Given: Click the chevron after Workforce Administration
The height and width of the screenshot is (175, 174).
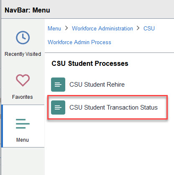Looking at the screenshot, I should point(138,28).
